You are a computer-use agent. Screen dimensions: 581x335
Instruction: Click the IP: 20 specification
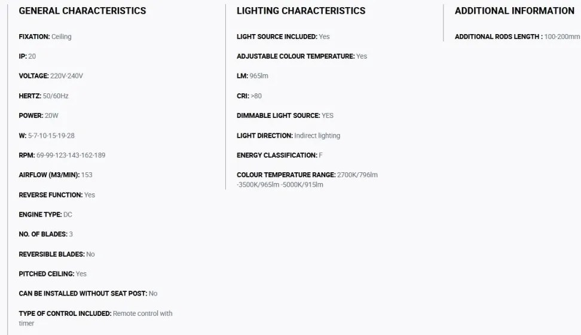[x=27, y=56]
